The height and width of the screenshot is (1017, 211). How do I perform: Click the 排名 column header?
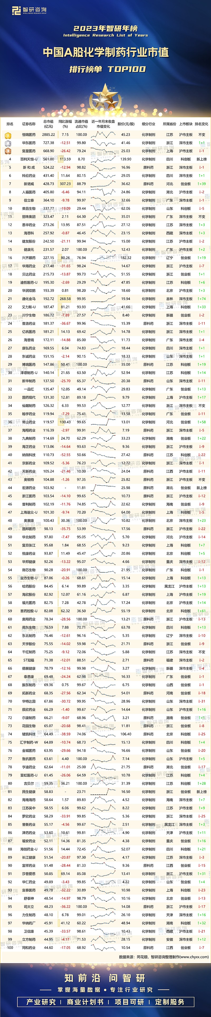click(x=10, y=124)
